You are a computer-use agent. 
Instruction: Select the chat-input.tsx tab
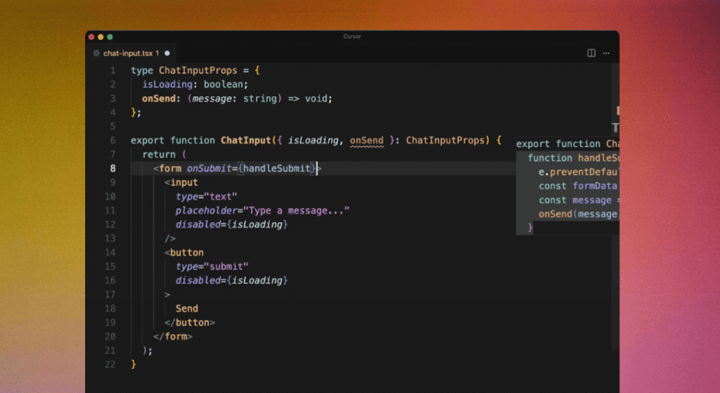point(131,53)
